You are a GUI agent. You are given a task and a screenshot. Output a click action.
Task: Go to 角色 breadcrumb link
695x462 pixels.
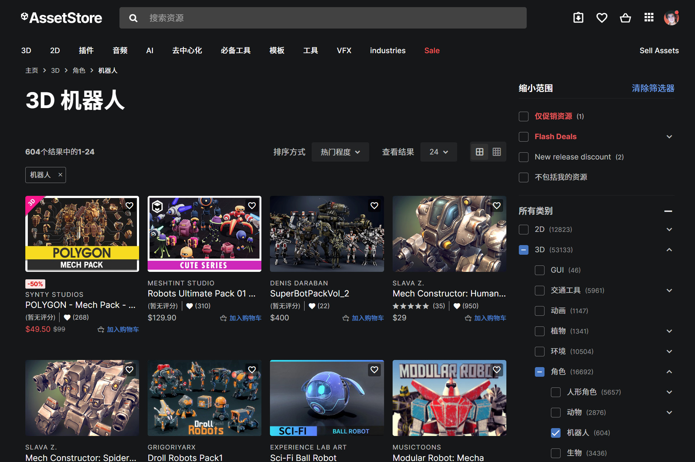point(79,71)
